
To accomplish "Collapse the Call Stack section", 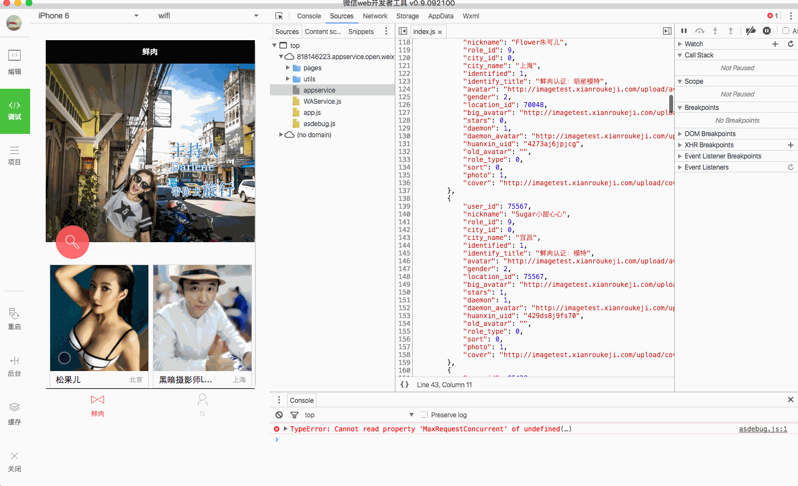I will click(680, 55).
